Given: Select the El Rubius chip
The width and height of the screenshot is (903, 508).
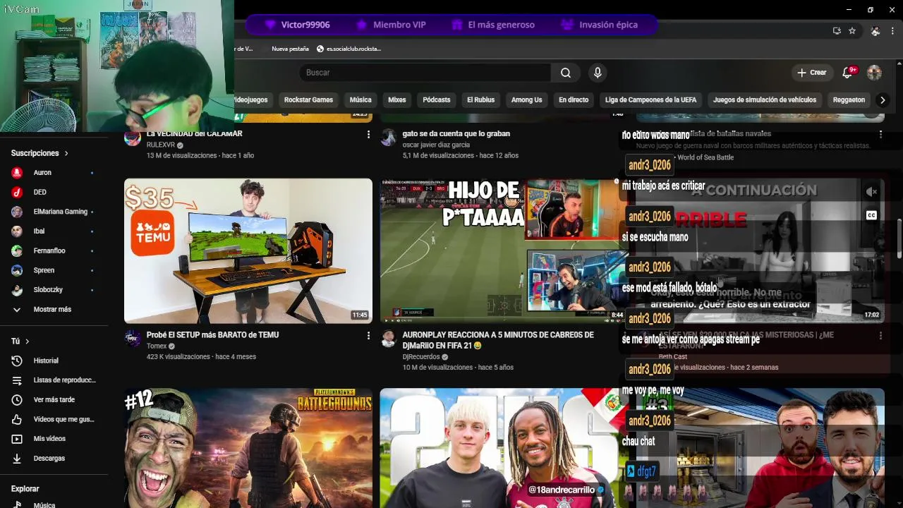Looking at the screenshot, I should point(481,100).
